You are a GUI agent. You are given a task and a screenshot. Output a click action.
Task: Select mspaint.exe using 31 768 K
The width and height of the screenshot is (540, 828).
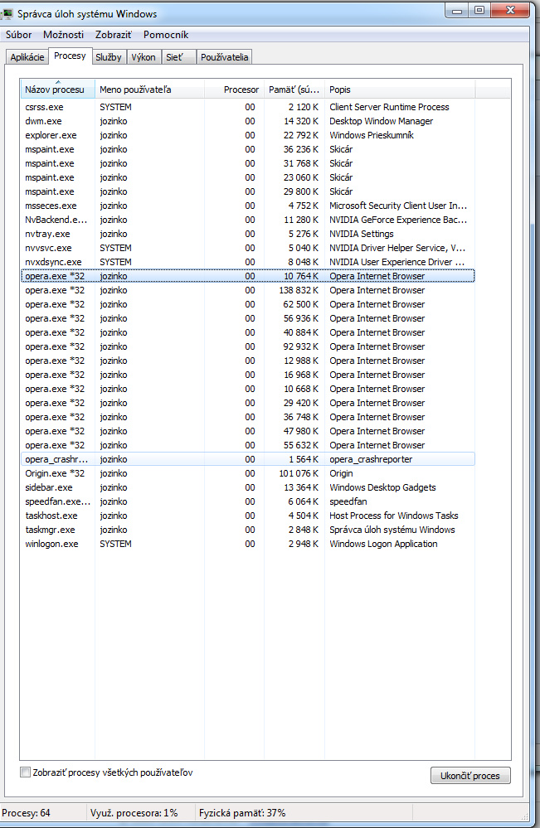[x=248, y=163]
